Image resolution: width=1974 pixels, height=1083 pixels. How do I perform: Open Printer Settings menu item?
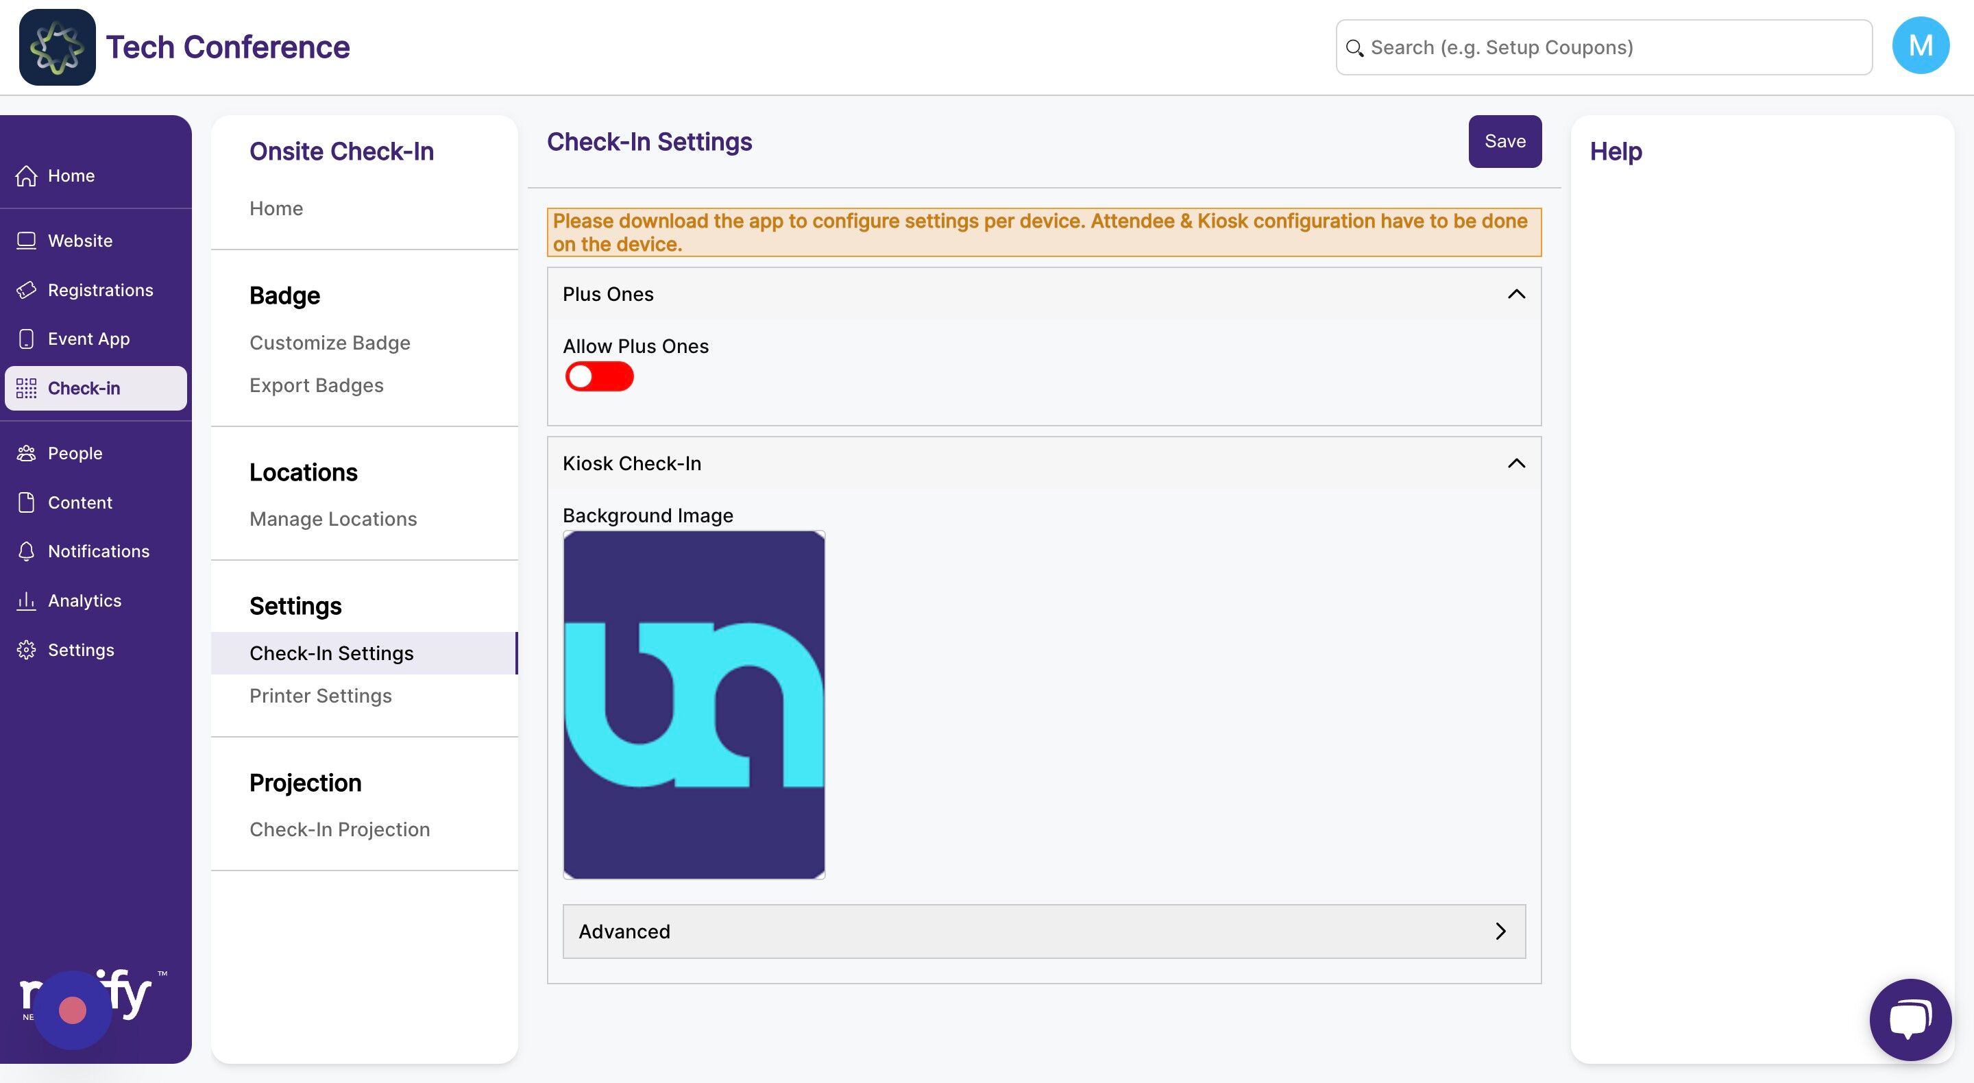click(320, 695)
